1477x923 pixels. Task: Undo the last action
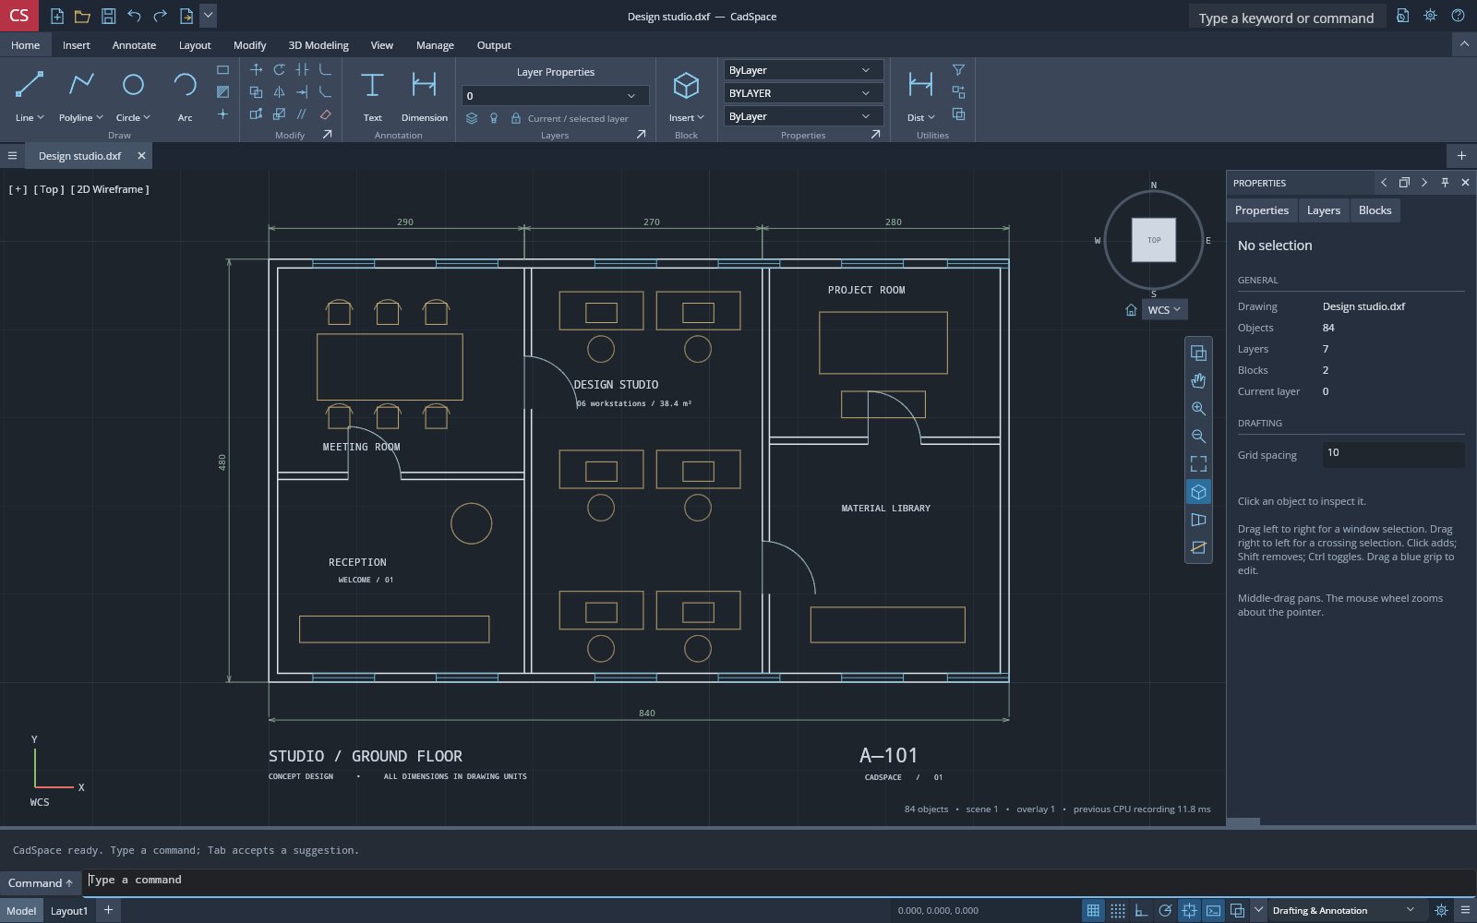point(134,16)
